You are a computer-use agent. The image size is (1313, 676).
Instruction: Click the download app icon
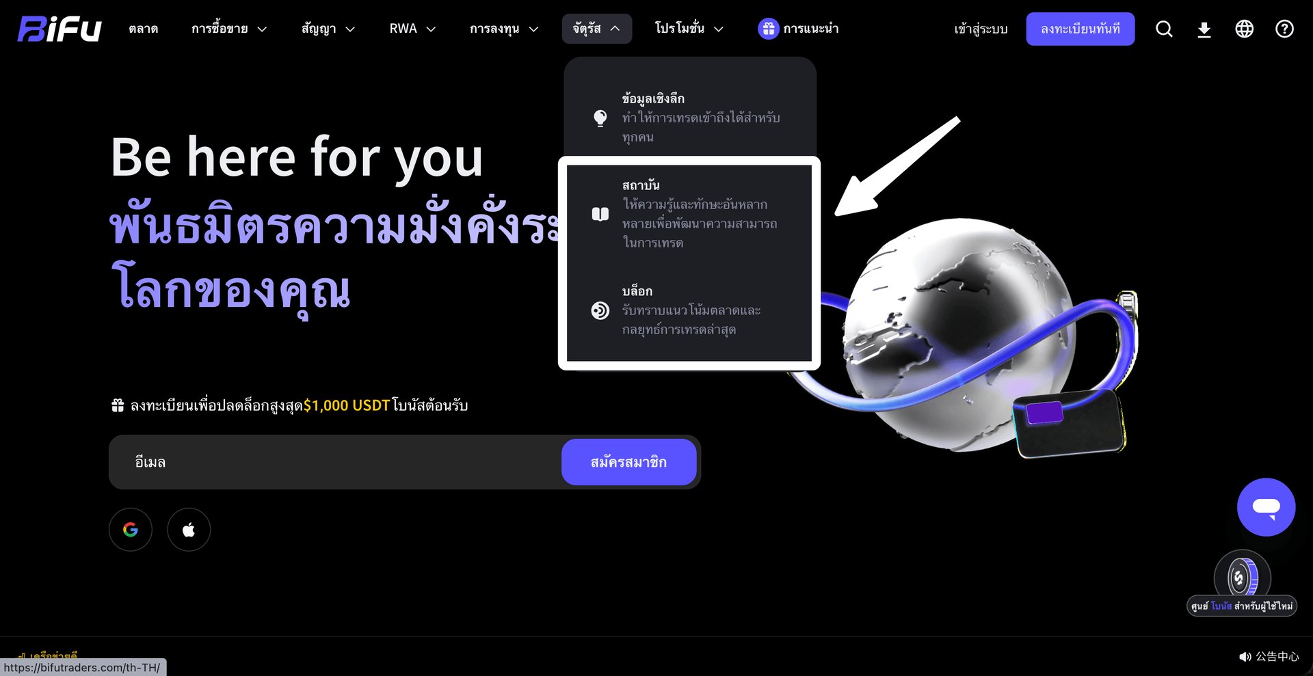[1204, 29]
